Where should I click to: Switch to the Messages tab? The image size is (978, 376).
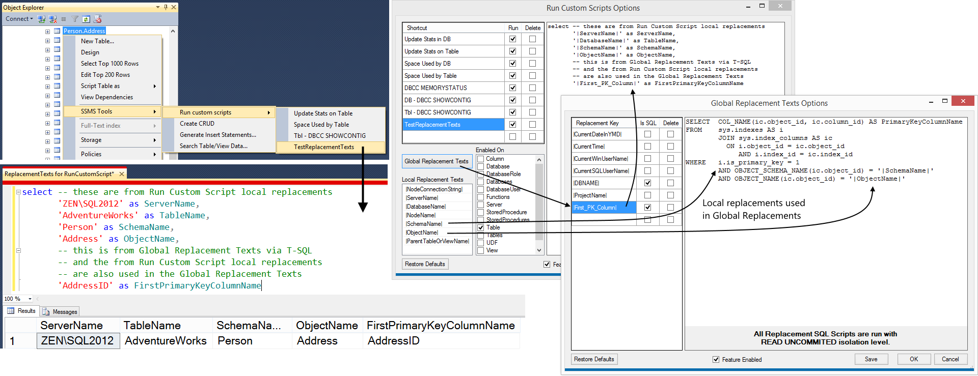(60, 311)
